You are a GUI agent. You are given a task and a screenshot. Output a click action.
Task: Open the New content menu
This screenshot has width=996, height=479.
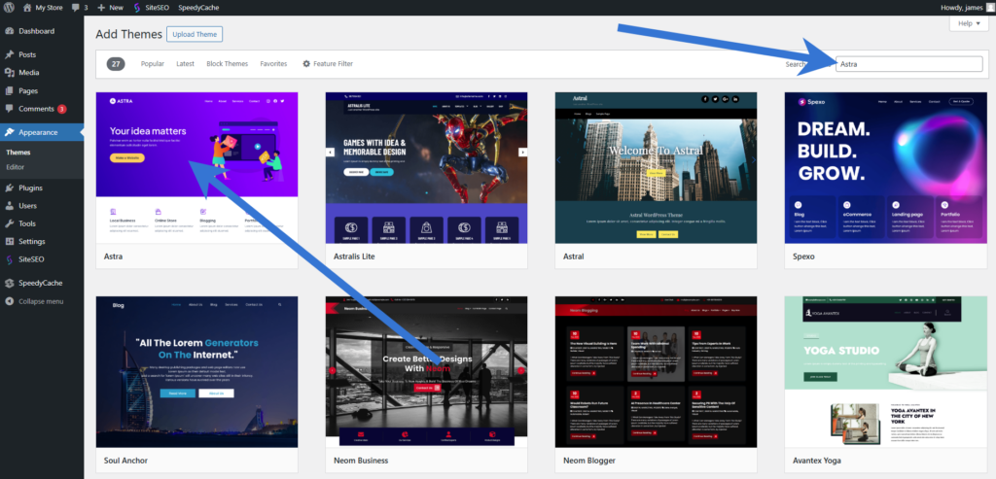click(x=111, y=8)
